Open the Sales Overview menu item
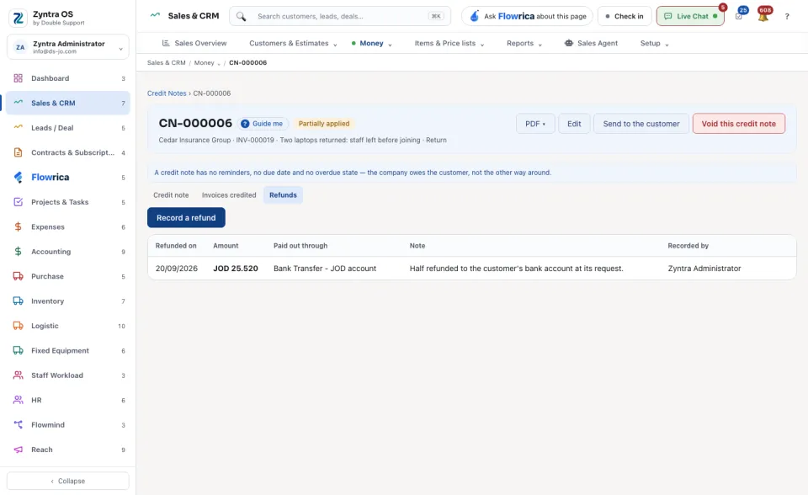The height and width of the screenshot is (495, 808). tap(194, 43)
